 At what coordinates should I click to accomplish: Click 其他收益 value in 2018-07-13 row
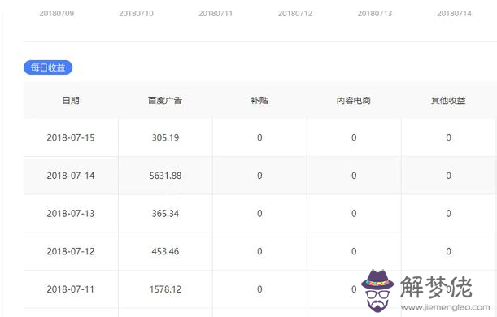pyautogui.click(x=448, y=214)
